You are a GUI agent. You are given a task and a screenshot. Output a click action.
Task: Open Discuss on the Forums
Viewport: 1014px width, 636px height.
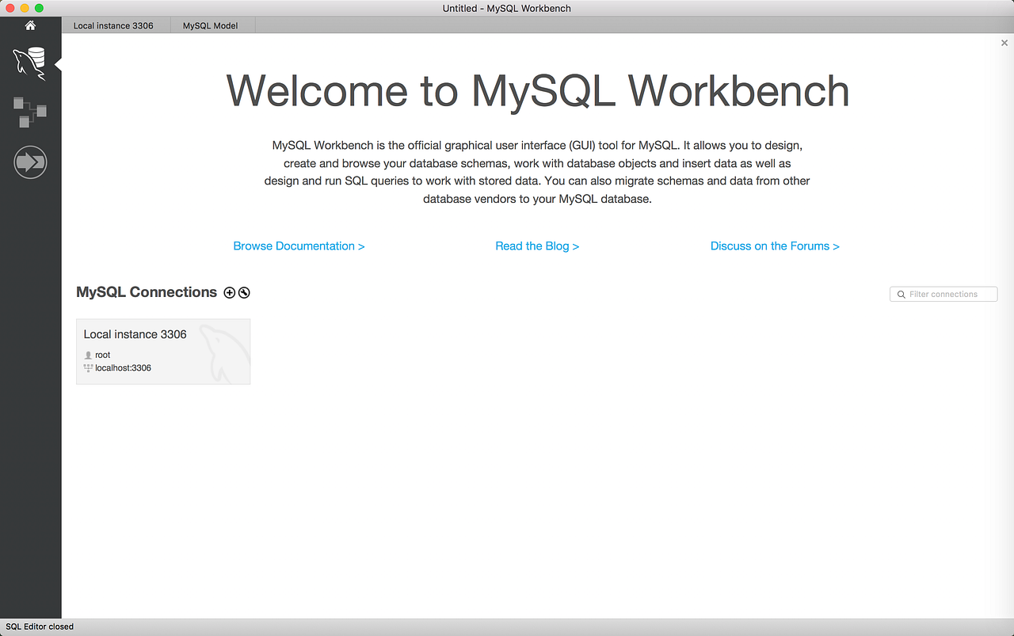point(774,246)
